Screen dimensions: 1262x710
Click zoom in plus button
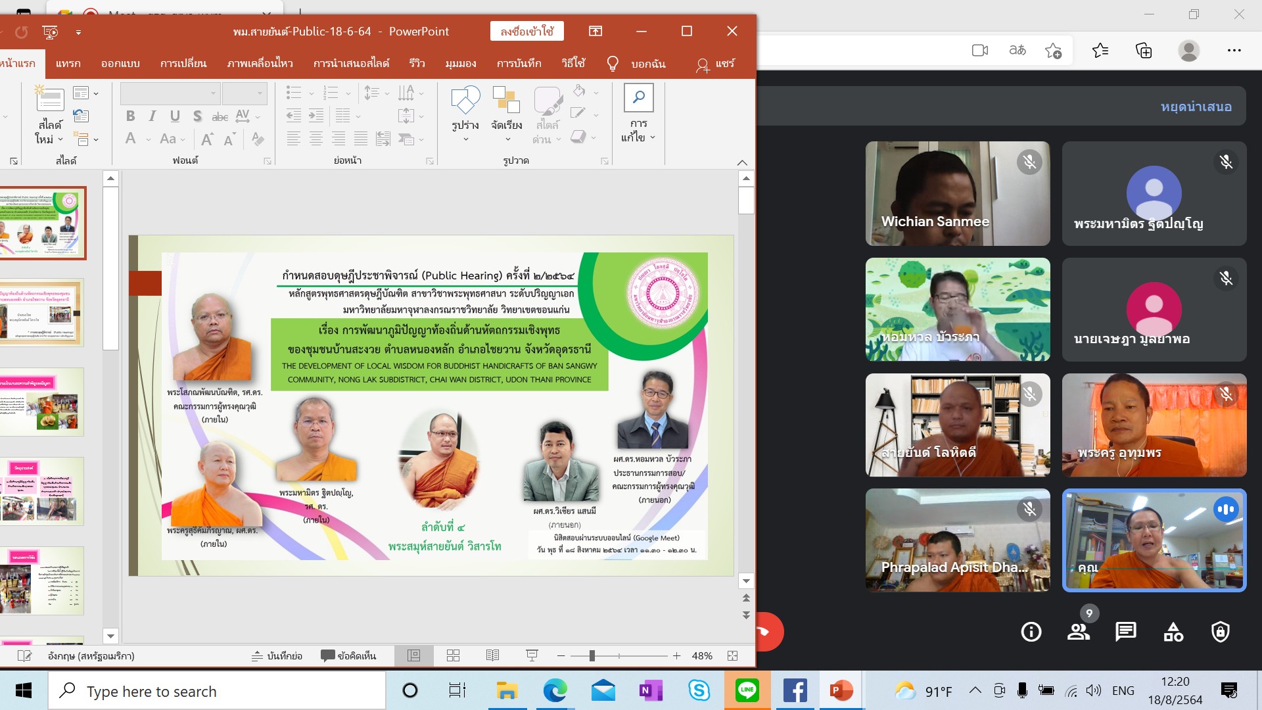pos(676,655)
